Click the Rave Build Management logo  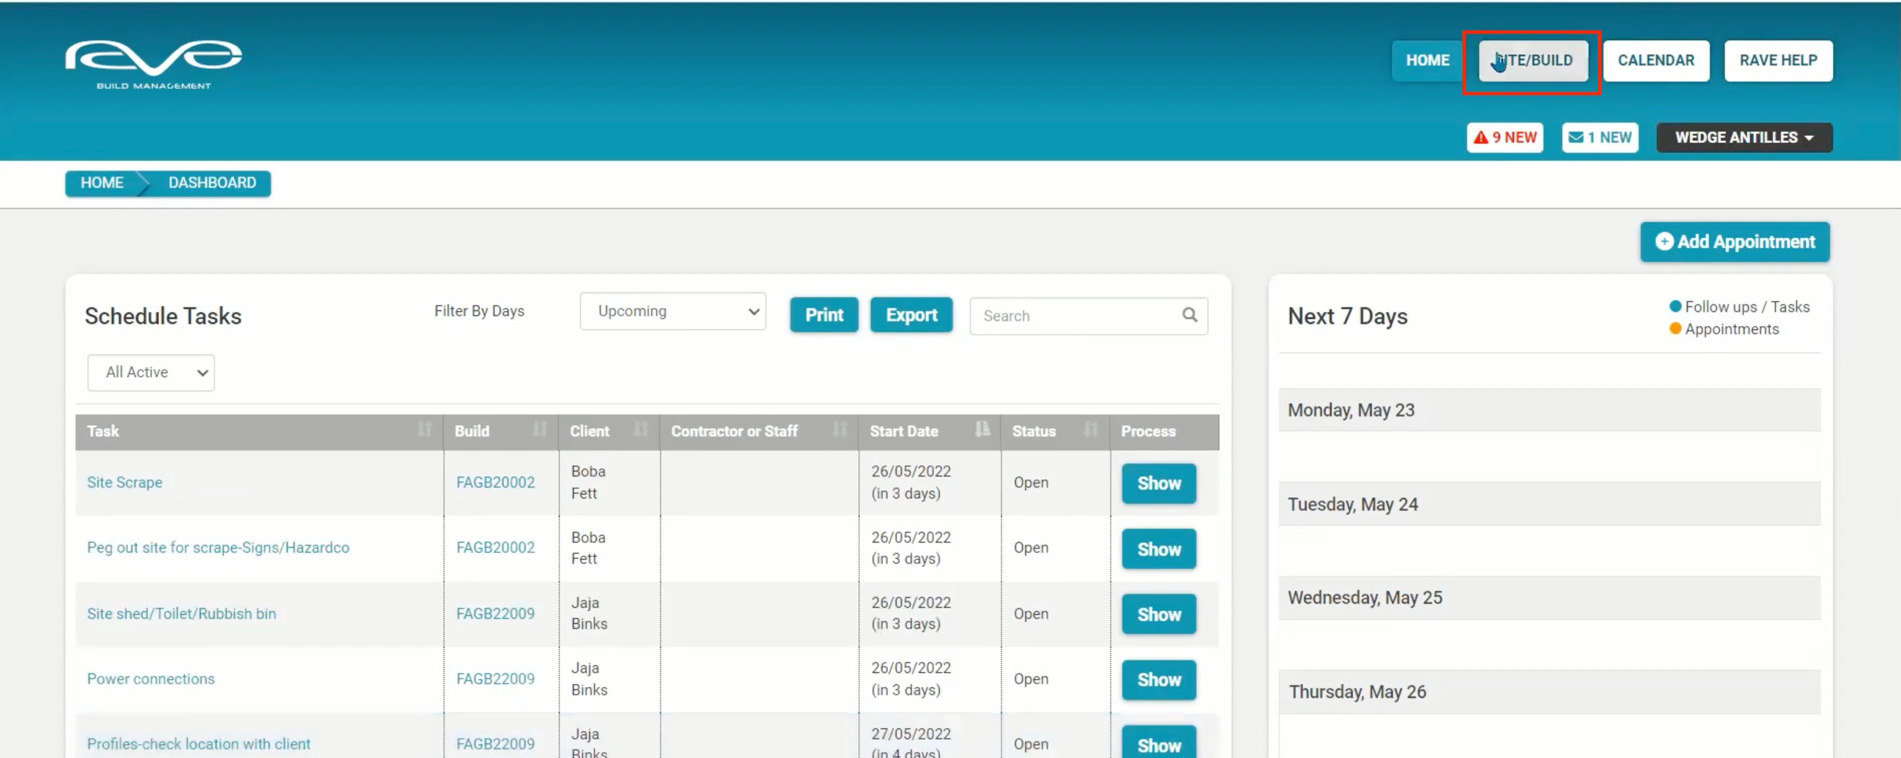point(154,64)
